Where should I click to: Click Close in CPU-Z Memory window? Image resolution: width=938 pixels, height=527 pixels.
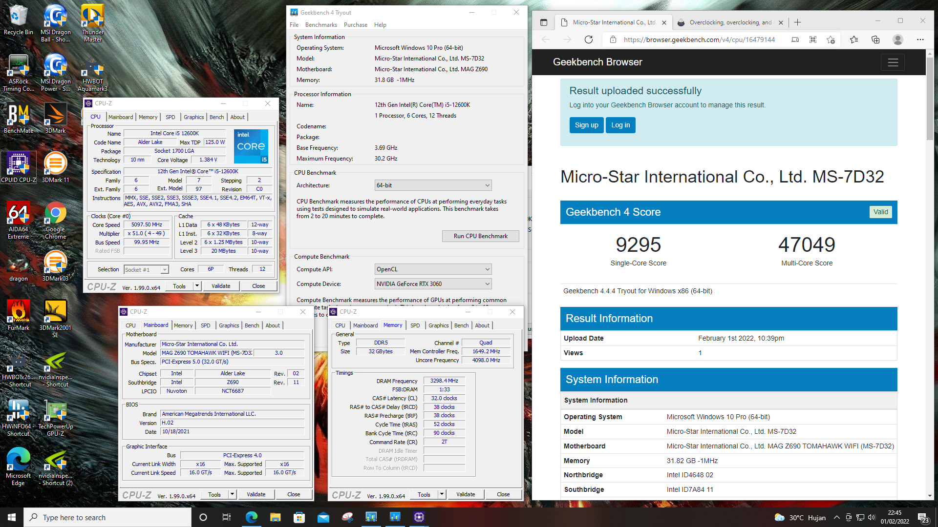[x=503, y=494]
